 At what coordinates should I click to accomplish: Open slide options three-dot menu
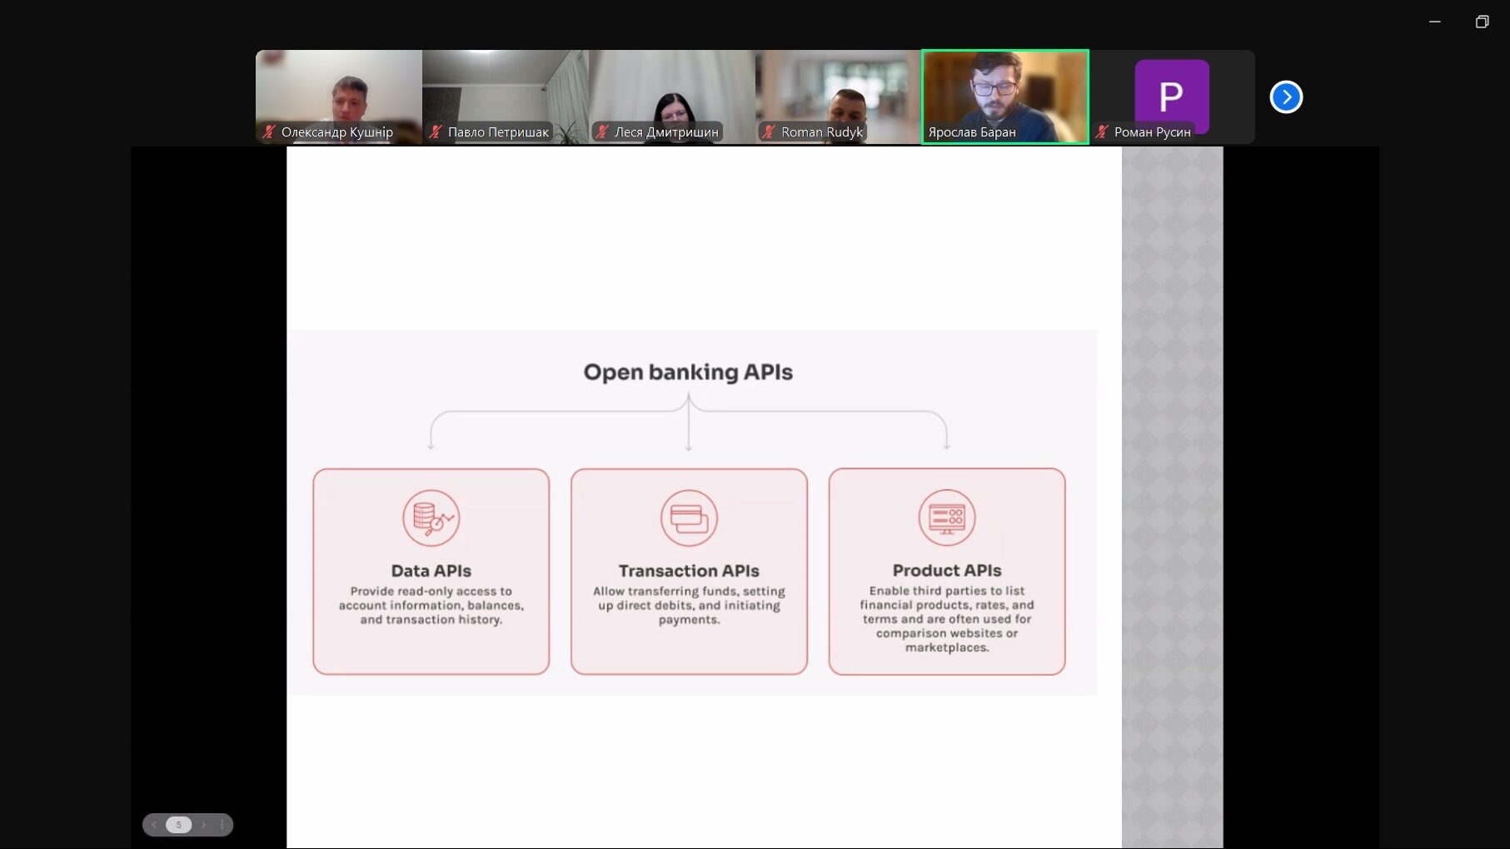click(x=222, y=825)
